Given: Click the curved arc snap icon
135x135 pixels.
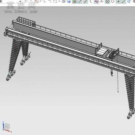Looking at the screenshot, I should click(91, 1).
